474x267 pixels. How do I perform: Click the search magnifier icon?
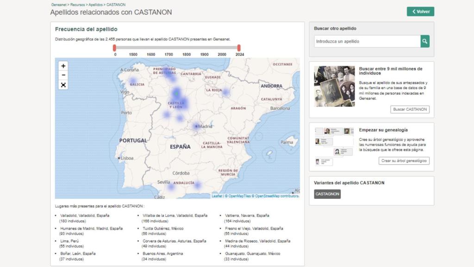(x=425, y=41)
